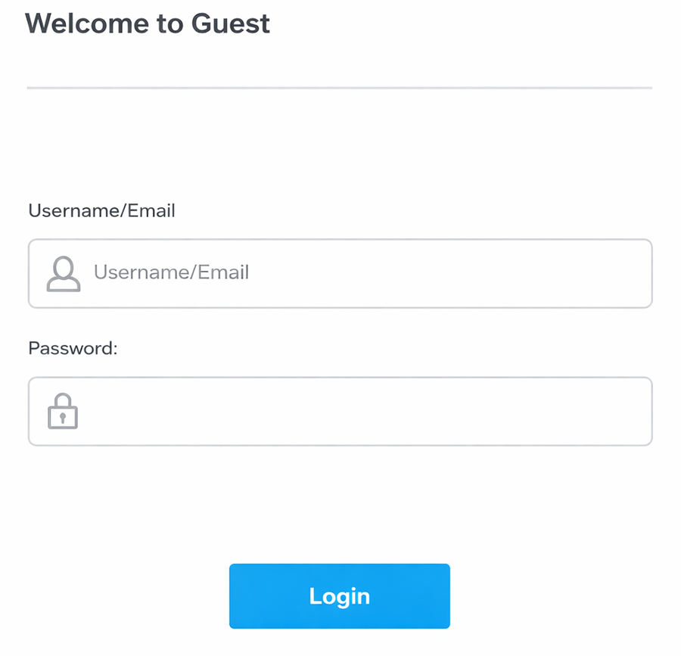Click the lock symbol below the Password label
The image size is (681, 656).
(63, 411)
